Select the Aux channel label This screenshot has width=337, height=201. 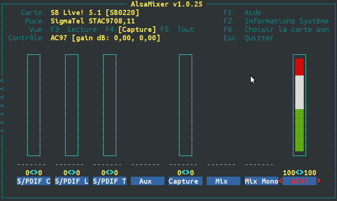click(148, 181)
